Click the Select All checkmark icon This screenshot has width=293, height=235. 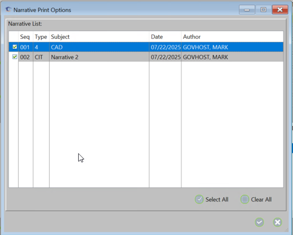pos(199,199)
